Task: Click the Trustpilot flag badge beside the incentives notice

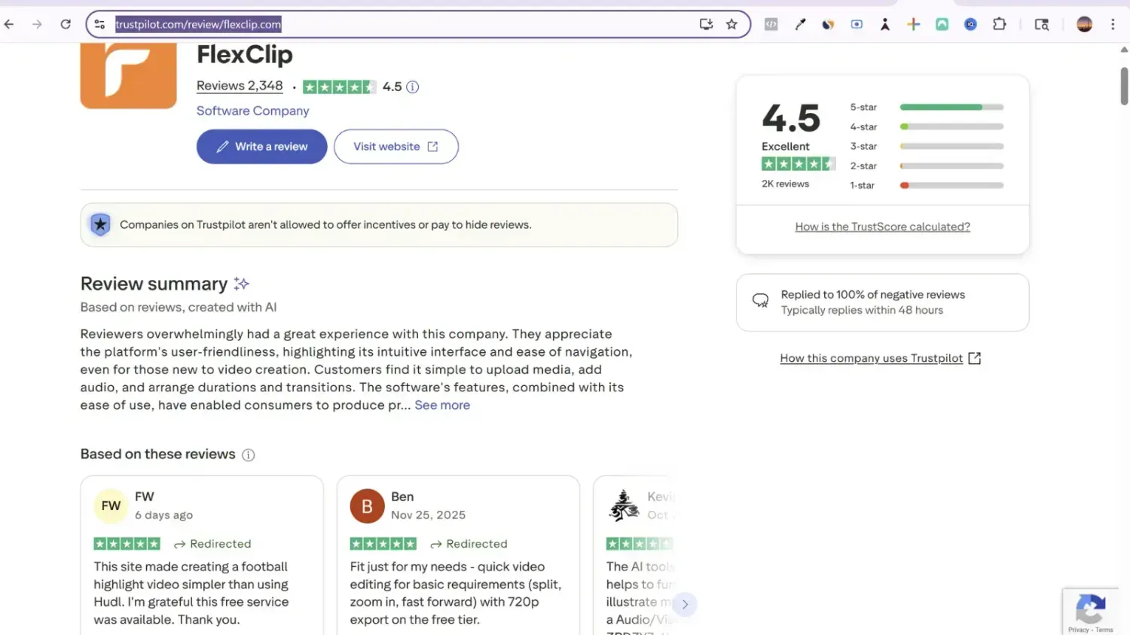Action: 100,224
